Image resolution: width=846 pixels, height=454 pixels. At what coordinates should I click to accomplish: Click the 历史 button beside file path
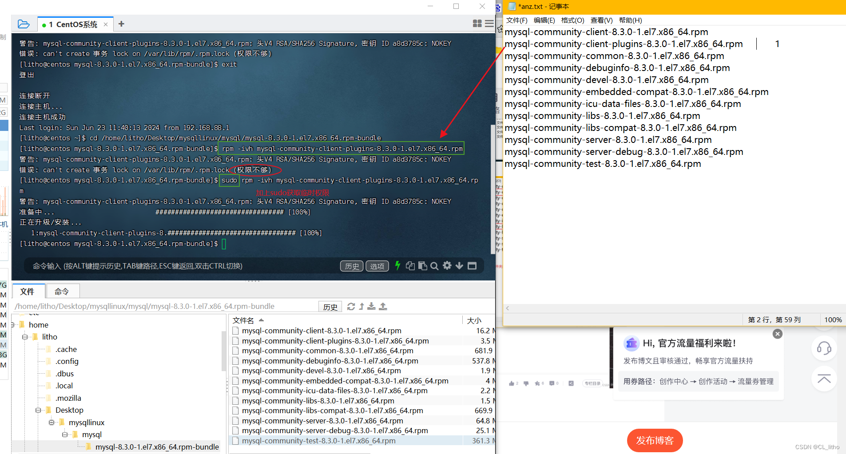pyautogui.click(x=330, y=307)
